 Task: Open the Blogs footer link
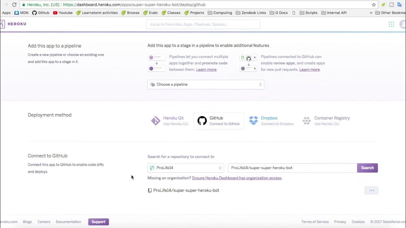pos(27,222)
